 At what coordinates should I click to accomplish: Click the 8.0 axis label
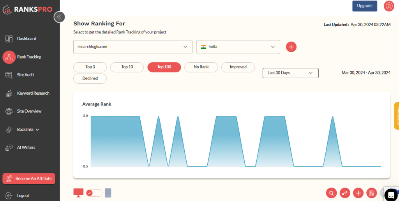(85, 116)
